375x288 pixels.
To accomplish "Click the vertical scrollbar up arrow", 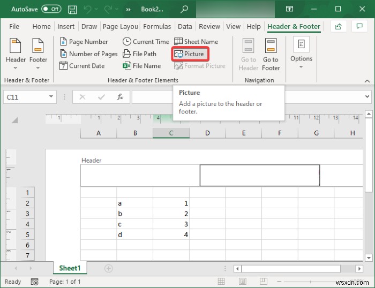I will [369, 114].
